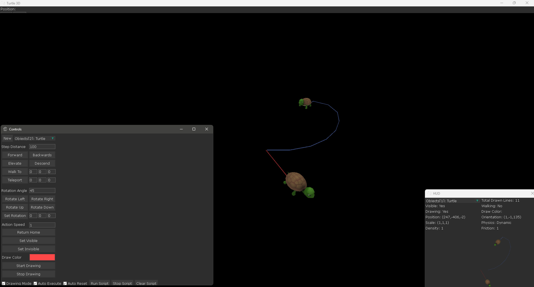Click the Set Rotation button
The height and width of the screenshot is (287, 534).
point(15,216)
